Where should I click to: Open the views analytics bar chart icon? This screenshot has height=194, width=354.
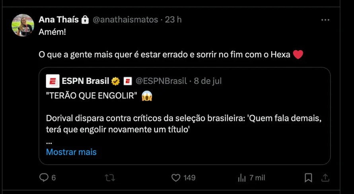coord(242,178)
